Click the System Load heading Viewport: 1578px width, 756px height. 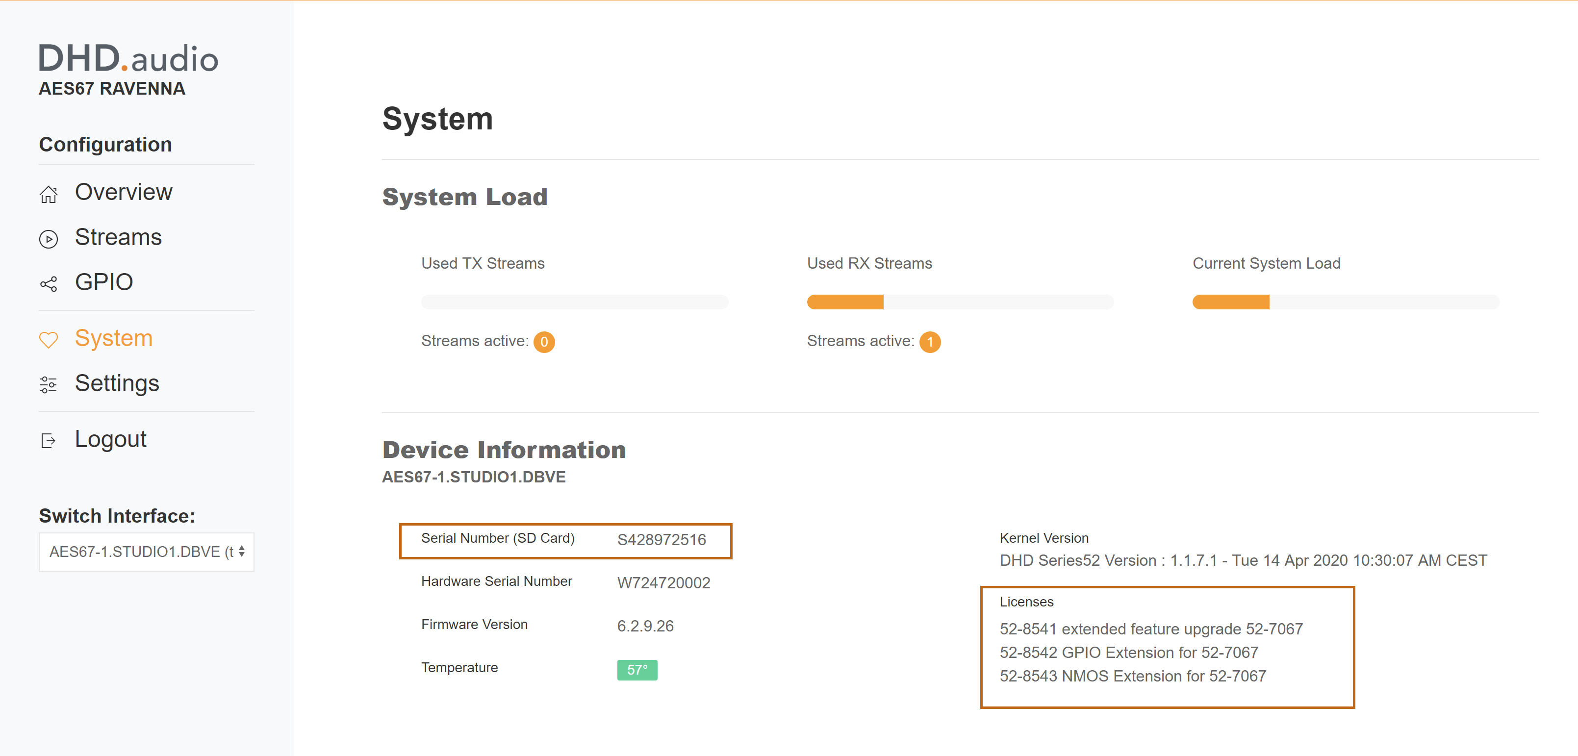pyautogui.click(x=464, y=197)
